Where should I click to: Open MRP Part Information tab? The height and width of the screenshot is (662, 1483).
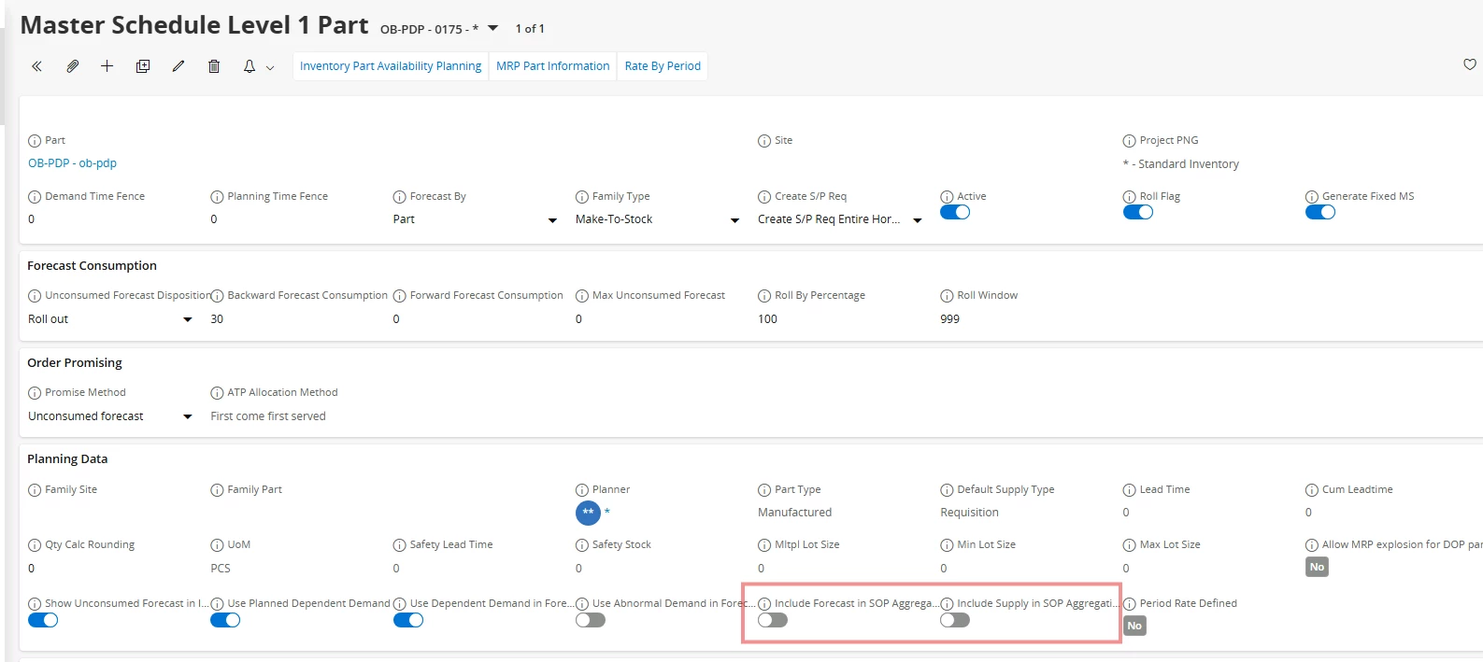[x=552, y=66]
